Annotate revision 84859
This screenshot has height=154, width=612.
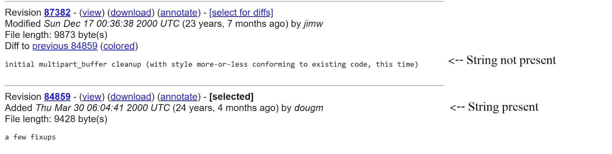[179, 97]
